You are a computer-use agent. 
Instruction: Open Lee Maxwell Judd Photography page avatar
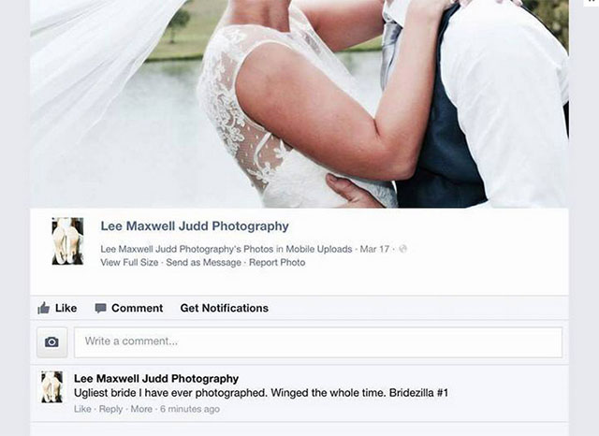(67, 240)
